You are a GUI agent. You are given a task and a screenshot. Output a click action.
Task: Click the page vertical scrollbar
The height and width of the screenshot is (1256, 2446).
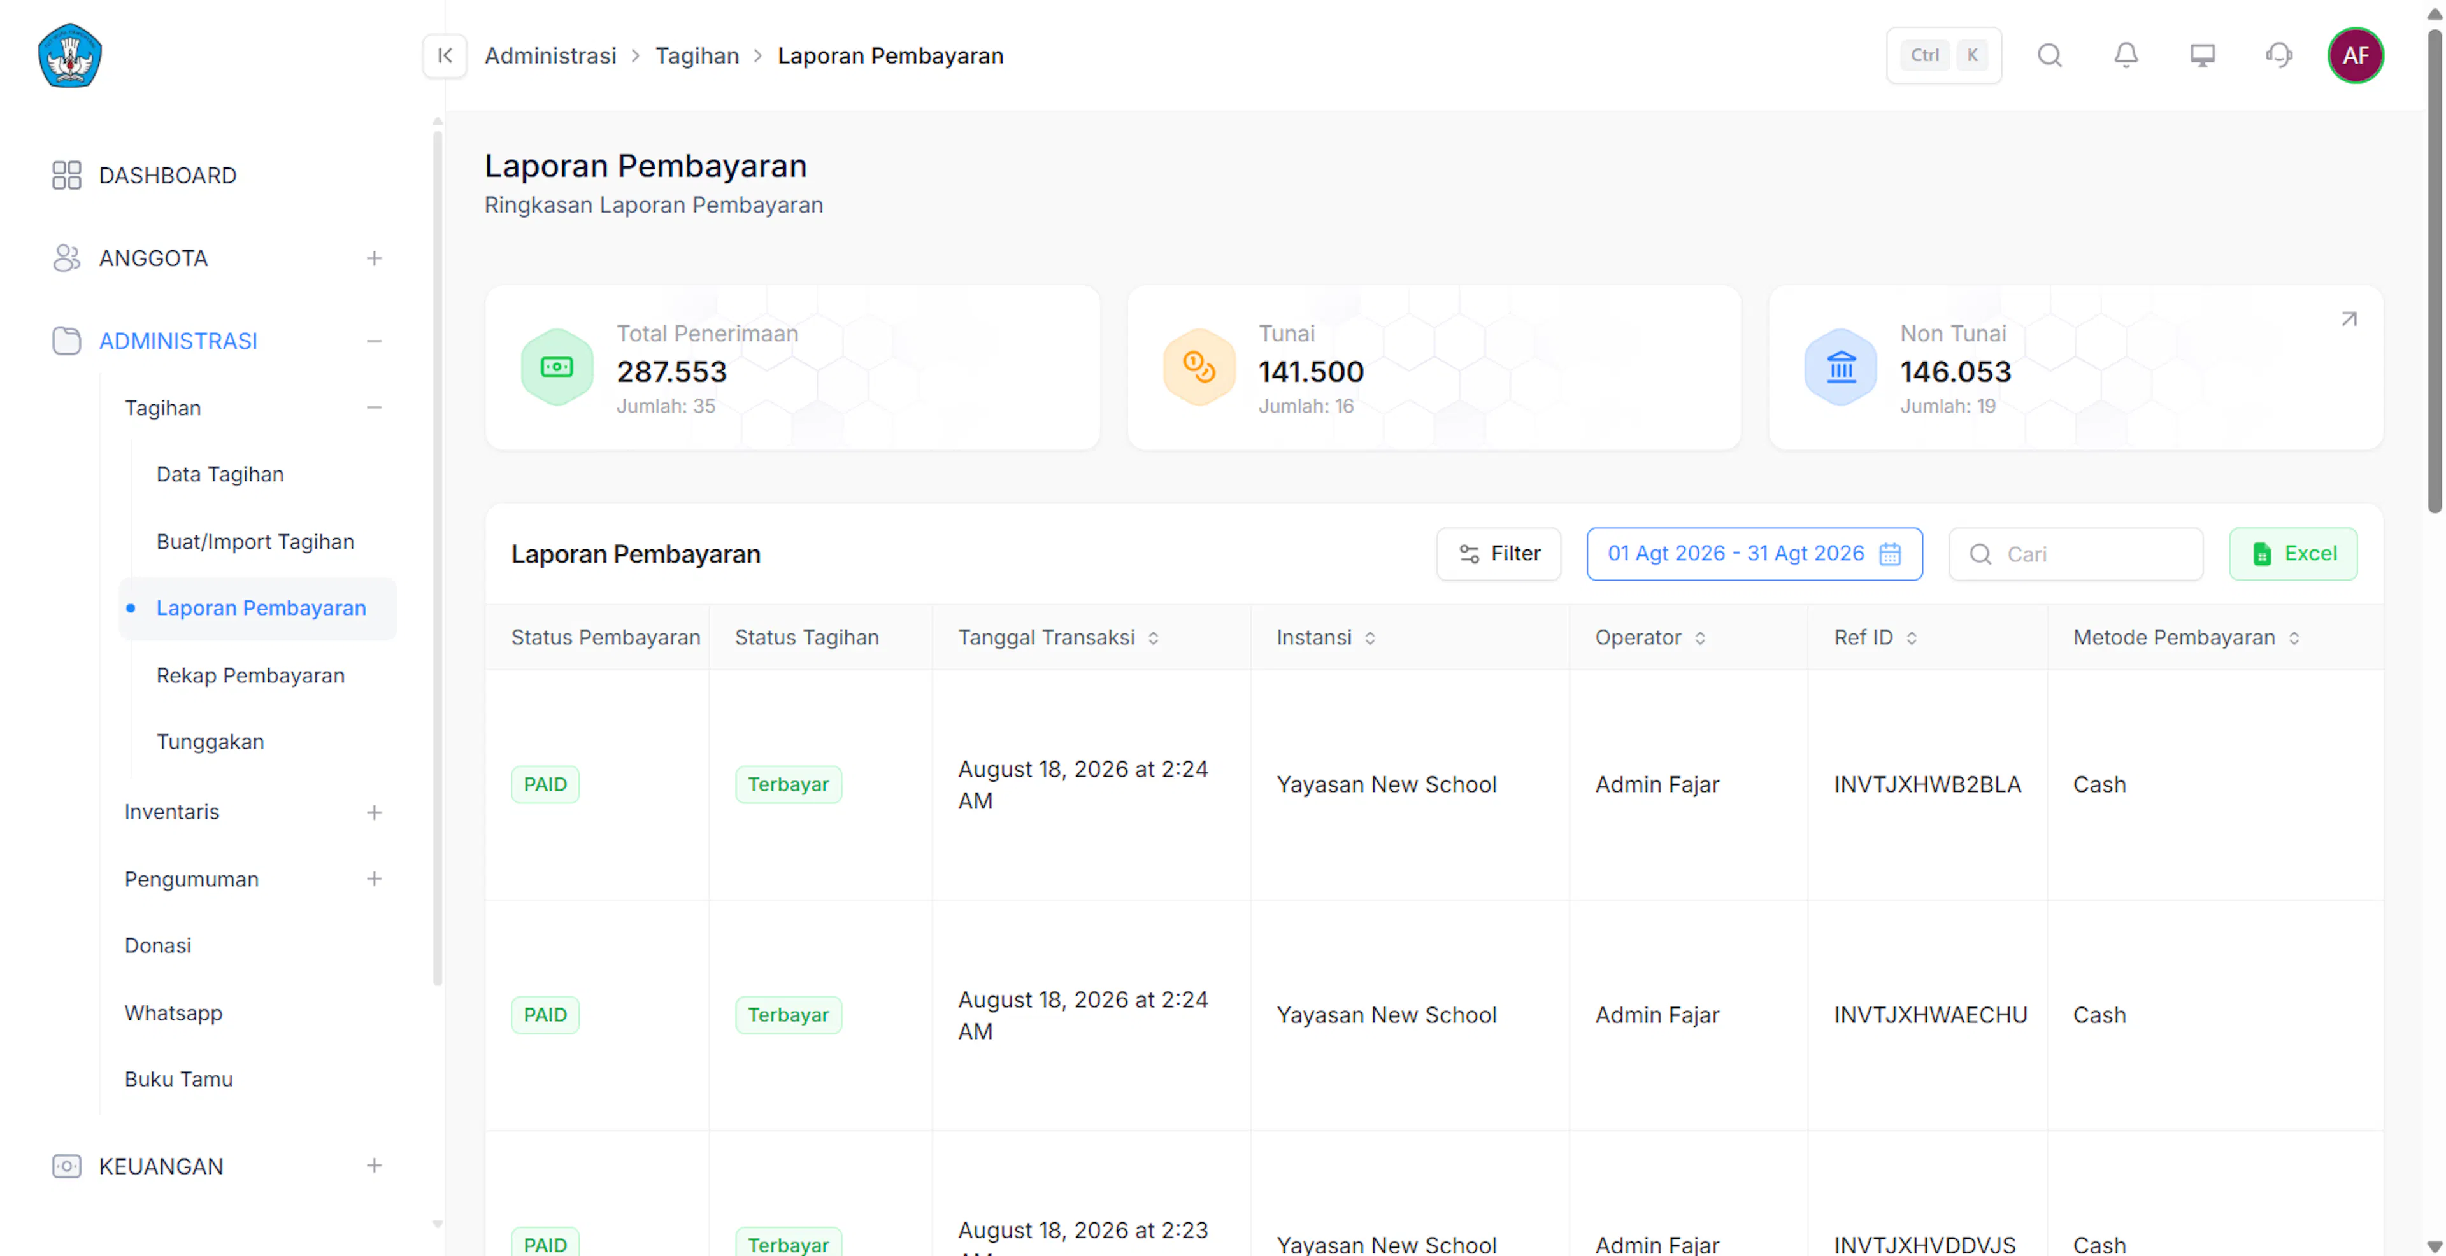click(2435, 271)
